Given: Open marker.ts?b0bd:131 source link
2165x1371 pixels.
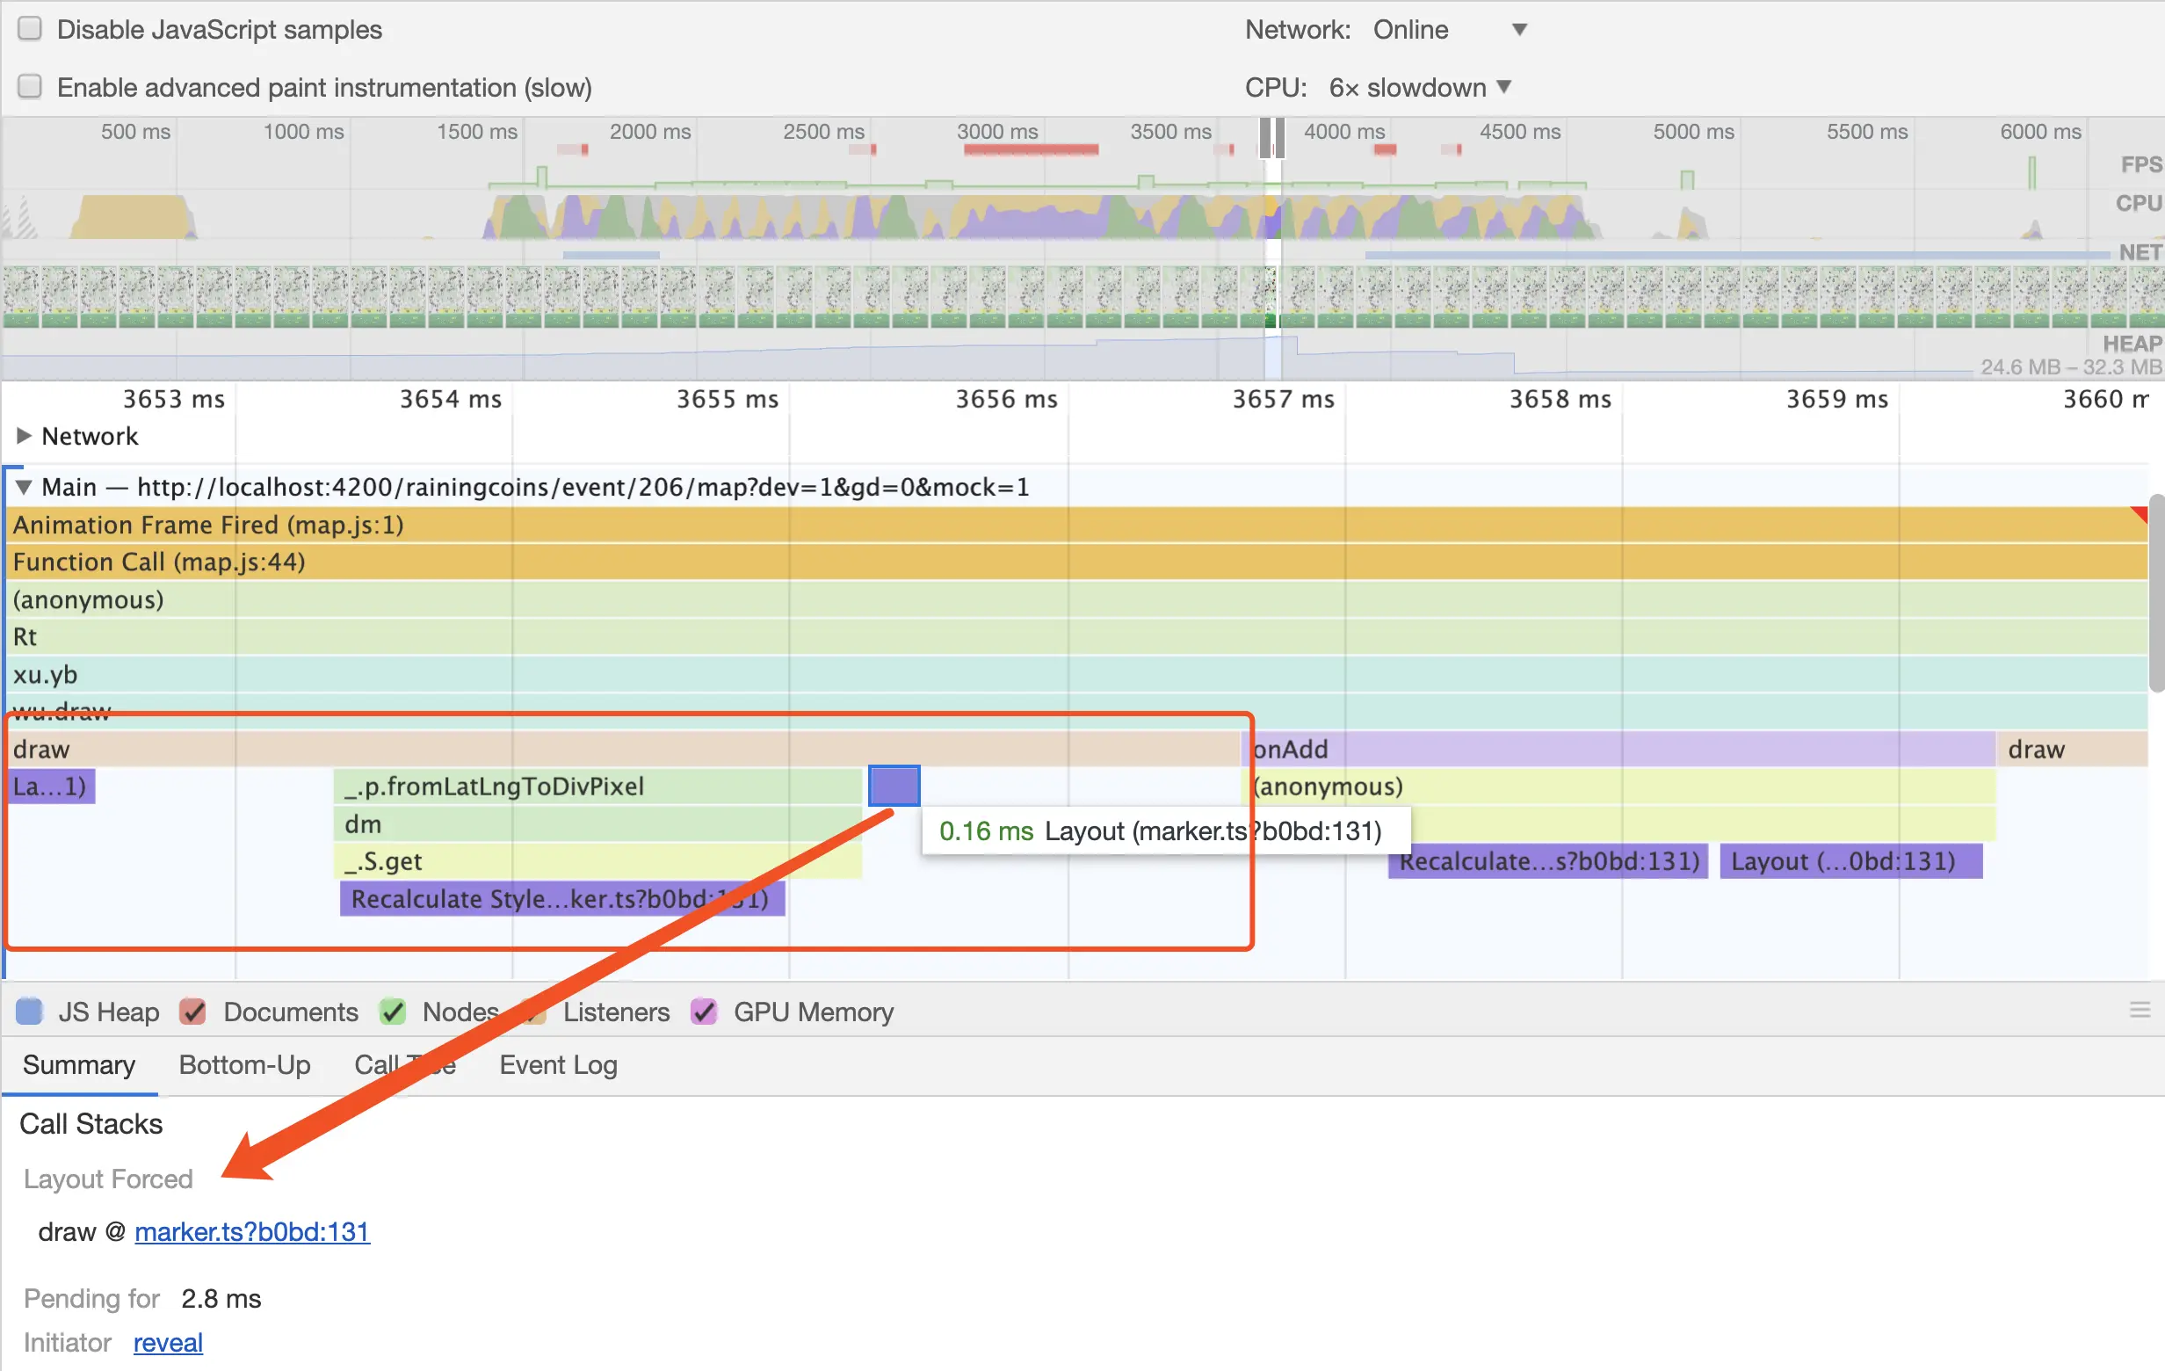Looking at the screenshot, I should click(x=252, y=1230).
